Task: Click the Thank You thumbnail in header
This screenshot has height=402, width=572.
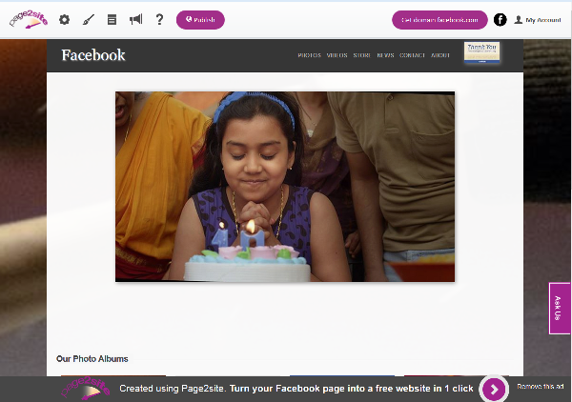Action: [x=481, y=52]
